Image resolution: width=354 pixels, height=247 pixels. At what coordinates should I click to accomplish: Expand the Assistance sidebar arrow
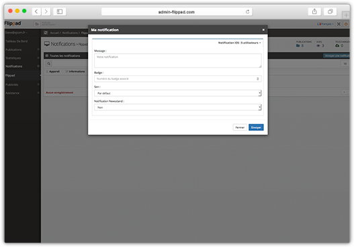[x=38, y=93]
